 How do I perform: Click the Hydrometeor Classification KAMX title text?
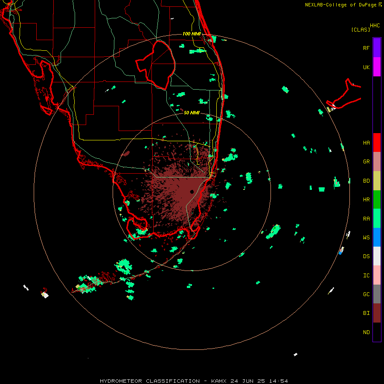pos(194,381)
